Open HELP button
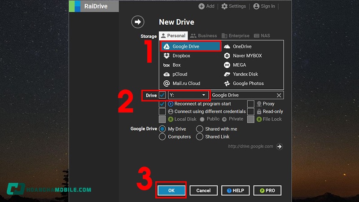This screenshot has width=359, height=202. (235, 190)
